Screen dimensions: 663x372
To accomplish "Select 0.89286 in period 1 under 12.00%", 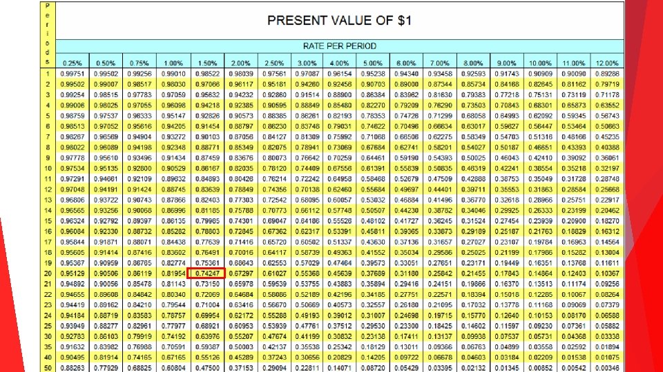I will coord(607,74).
